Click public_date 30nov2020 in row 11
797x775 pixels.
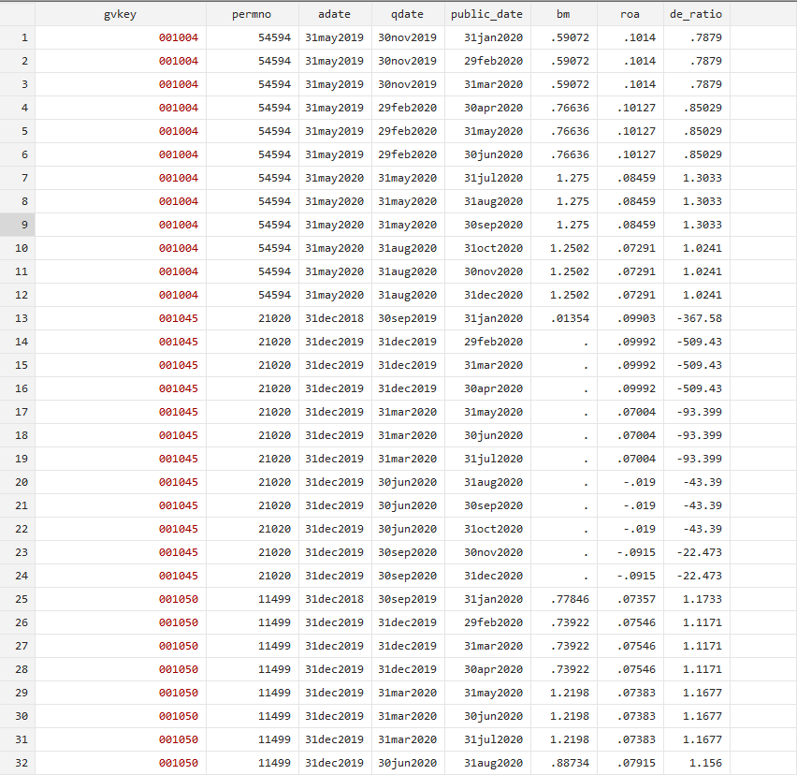point(487,271)
